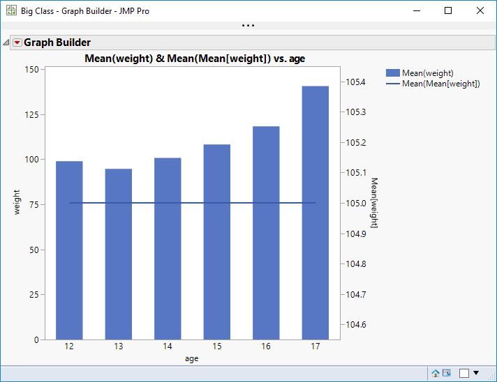
Task: Click the 150 tick on the weight axis
Action: coord(31,69)
